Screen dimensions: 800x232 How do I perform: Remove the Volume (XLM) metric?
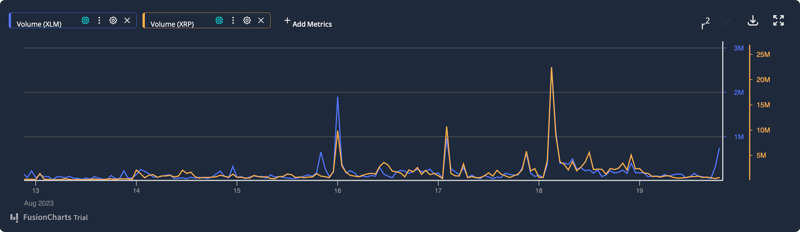click(127, 20)
